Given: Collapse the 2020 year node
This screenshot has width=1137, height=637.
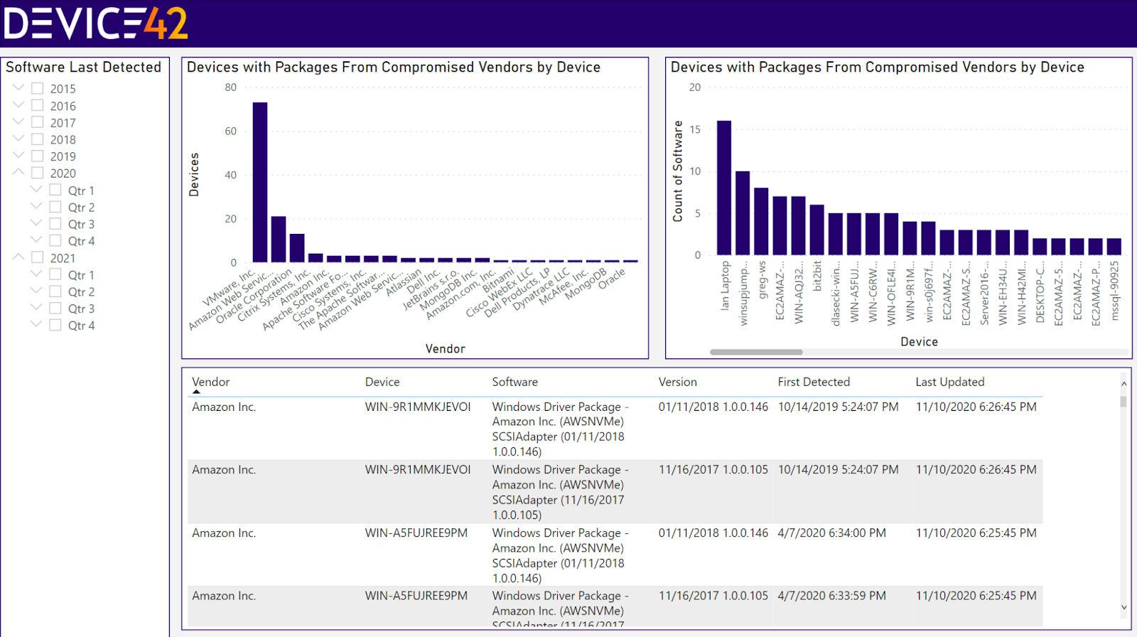Looking at the screenshot, I should [x=18, y=172].
